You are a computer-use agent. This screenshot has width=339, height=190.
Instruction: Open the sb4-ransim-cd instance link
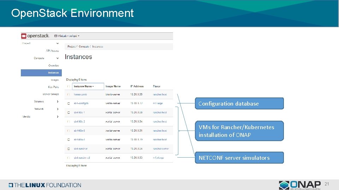coord(82,158)
